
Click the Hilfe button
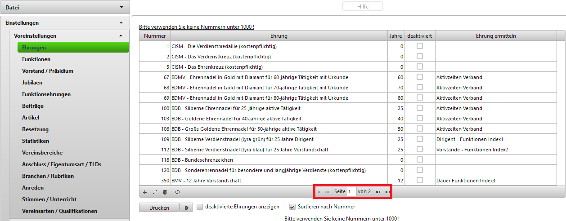point(363,6)
